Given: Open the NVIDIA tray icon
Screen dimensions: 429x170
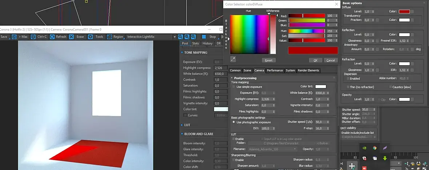Looking at the screenshot, I should click(x=364, y=148).
